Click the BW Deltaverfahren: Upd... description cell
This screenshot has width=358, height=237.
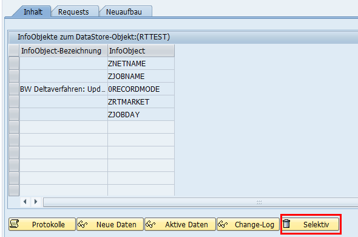[64, 89]
